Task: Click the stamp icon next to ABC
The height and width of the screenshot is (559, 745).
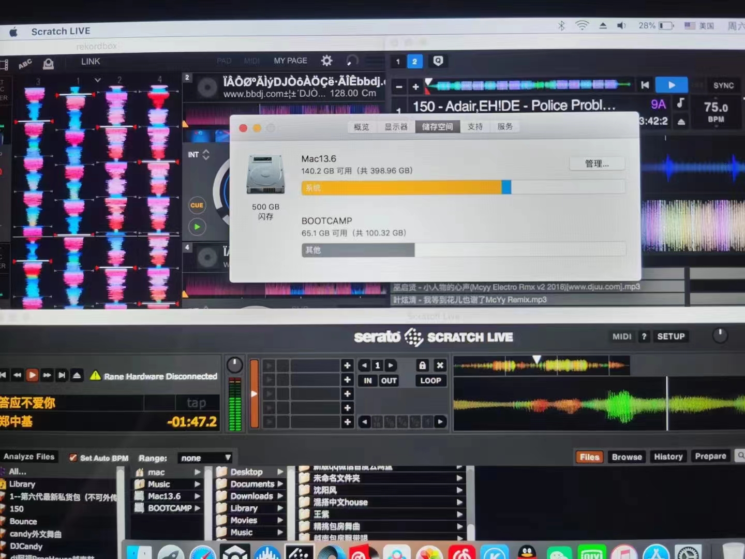Action: click(x=48, y=64)
